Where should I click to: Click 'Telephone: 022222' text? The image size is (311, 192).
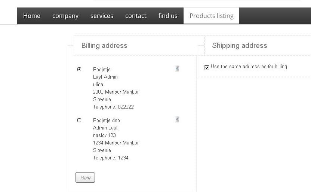113,107
